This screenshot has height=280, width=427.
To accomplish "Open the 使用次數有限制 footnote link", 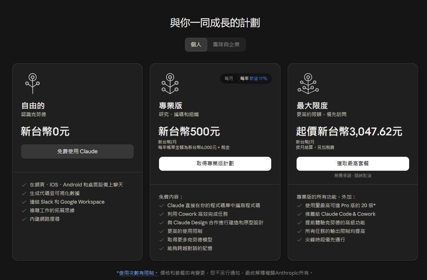I will (138, 272).
